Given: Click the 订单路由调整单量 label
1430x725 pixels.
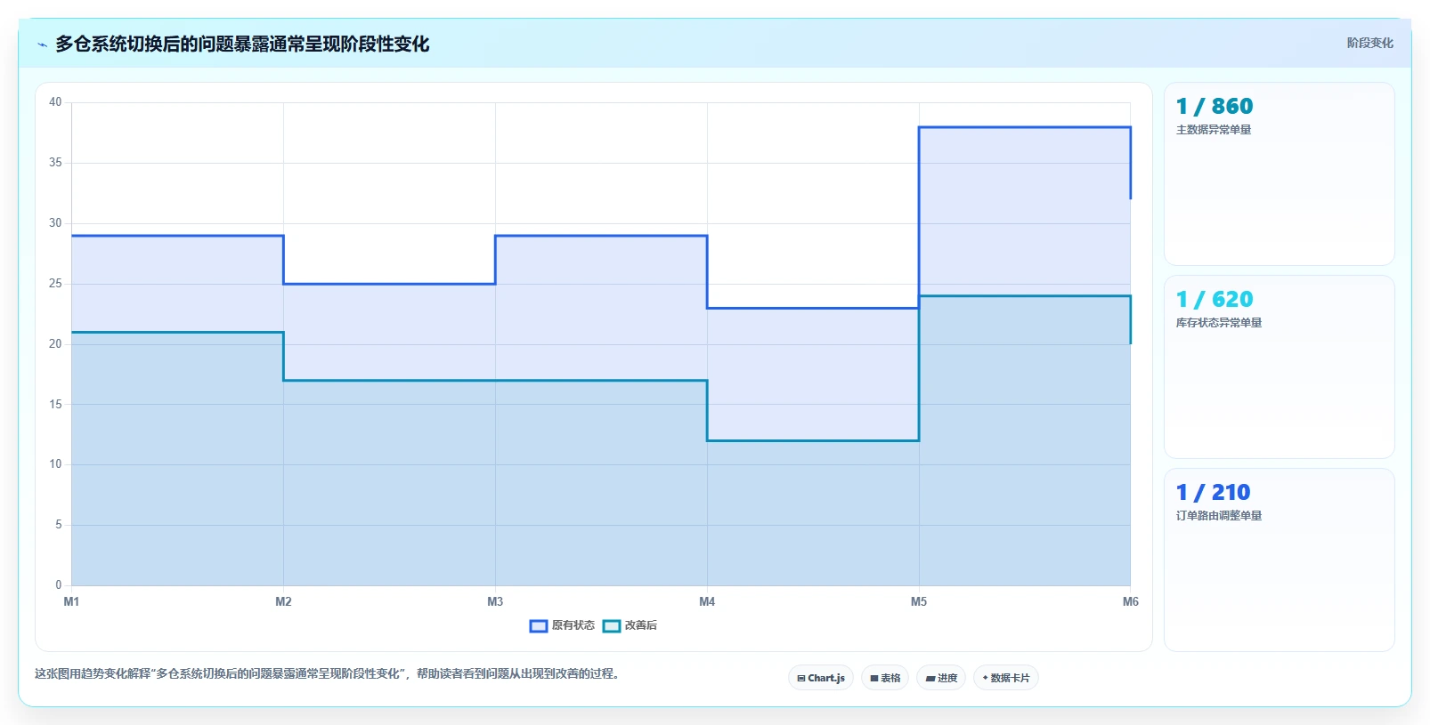Looking at the screenshot, I should click(1219, 516).
